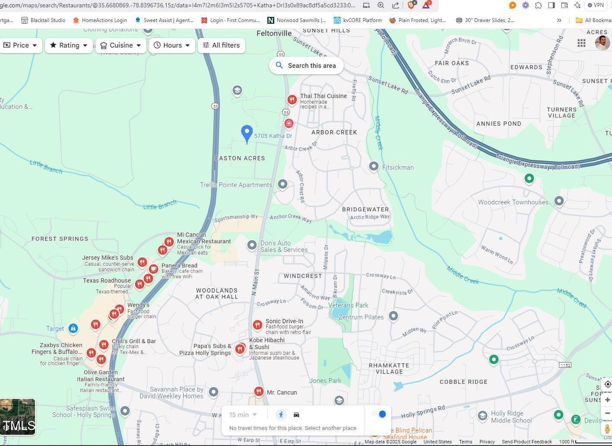The image size is (612, 446).
Task: Click Holly Ridge Middle School marker
Action: tap(482, 416)
